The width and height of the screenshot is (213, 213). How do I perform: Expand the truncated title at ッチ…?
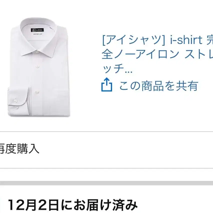coord(117,69)
